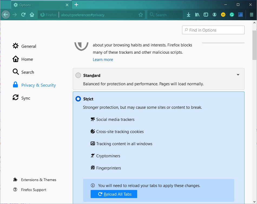Bookmark this page with the star icon
Screen dimensions: 257x204
141,15
